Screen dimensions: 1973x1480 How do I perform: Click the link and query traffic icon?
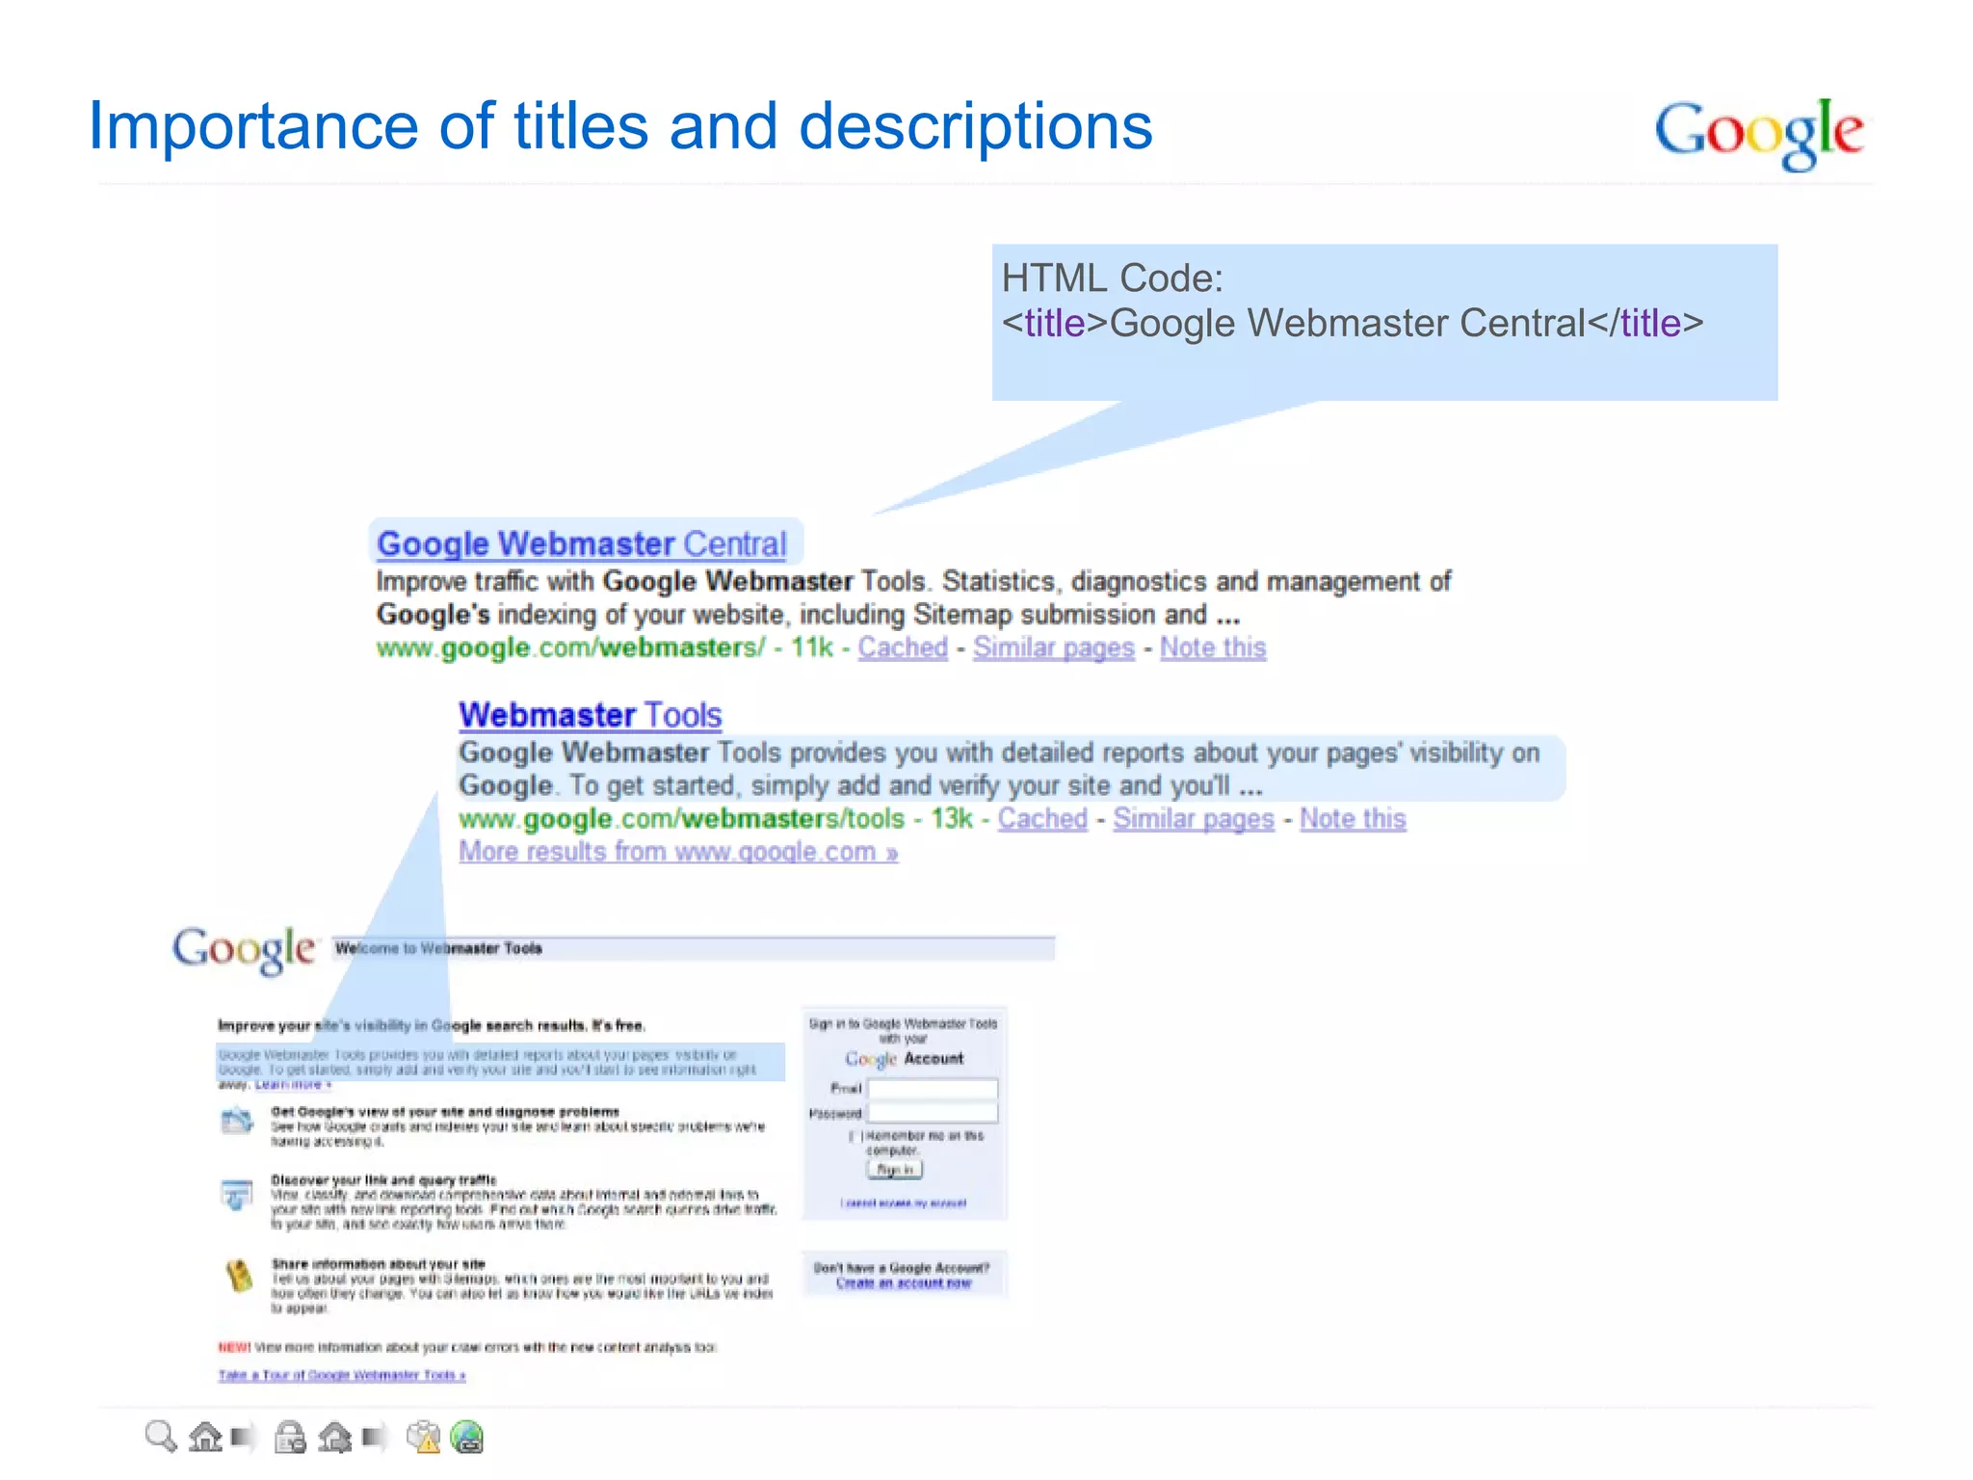237,1194
